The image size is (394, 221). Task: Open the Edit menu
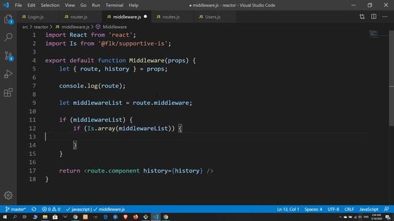click(31, 5)
